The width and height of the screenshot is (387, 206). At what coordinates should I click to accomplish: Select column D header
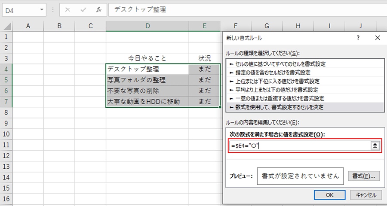tap(147, 26)
